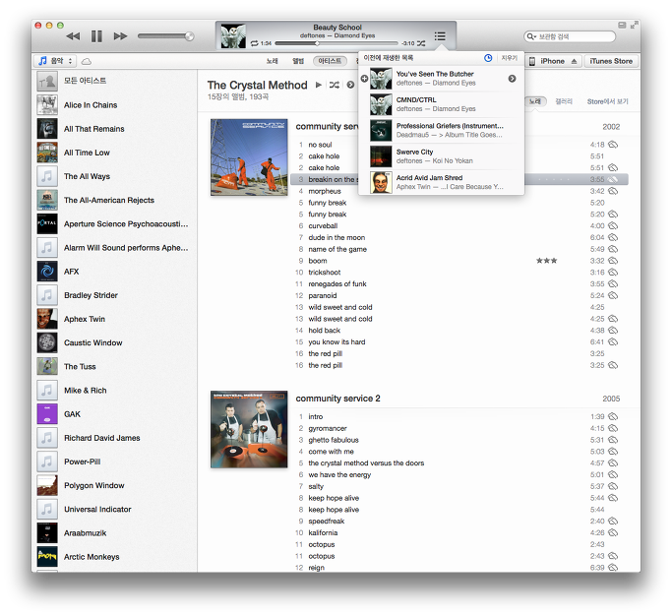Click the Up Next list icon
This screenshot has width=672, height=616.
pos(440,36)
